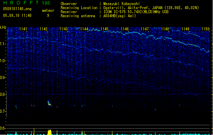
Task: Click the 1148 time marker
Action: tap(165, 29)
